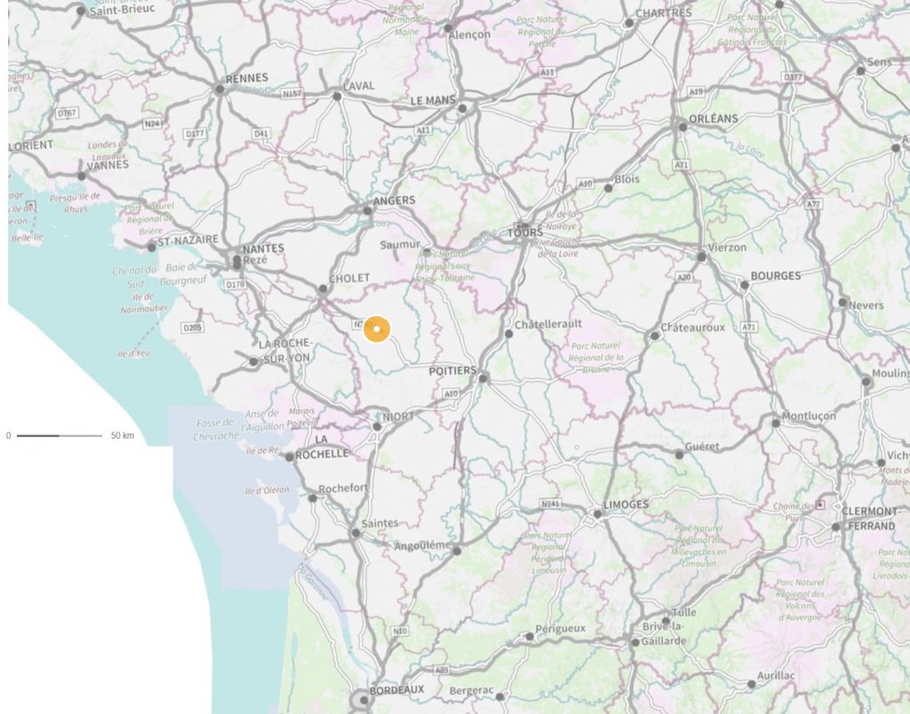The image size is (910, 714).
Task: Click the Chaîne des Puys landmark icon
Action: click(x=820, y=504)
